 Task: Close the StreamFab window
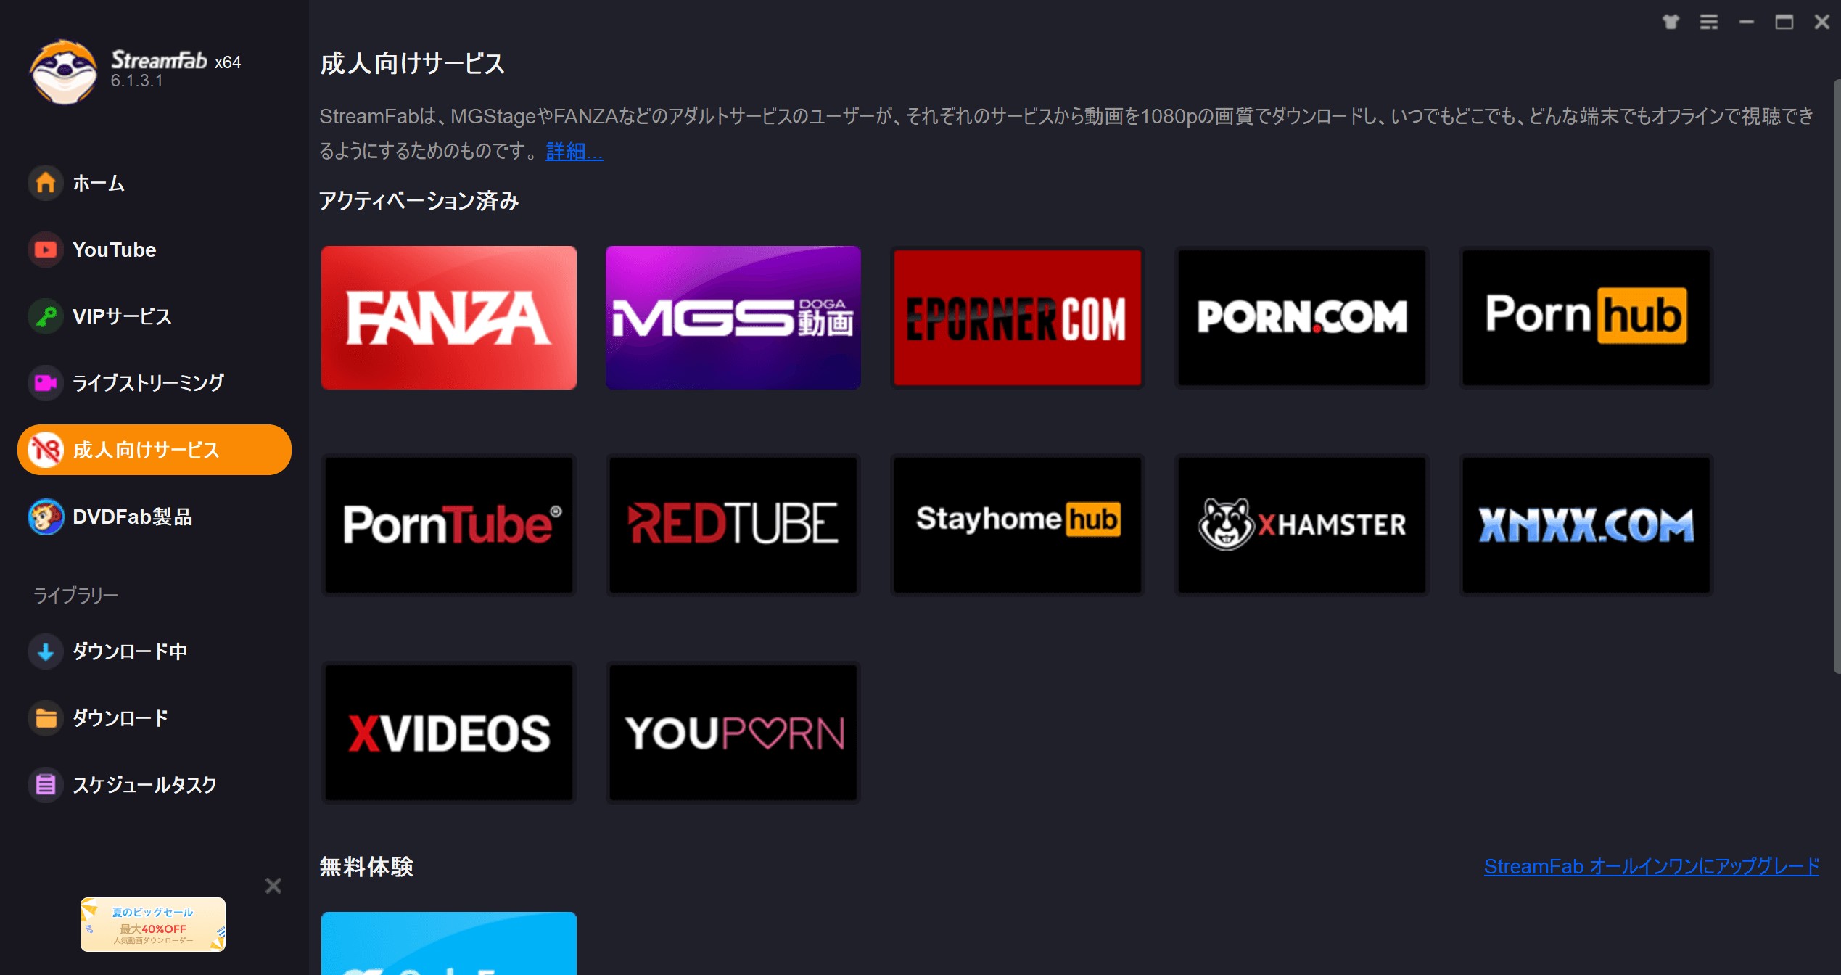(x=1822, y=22)
